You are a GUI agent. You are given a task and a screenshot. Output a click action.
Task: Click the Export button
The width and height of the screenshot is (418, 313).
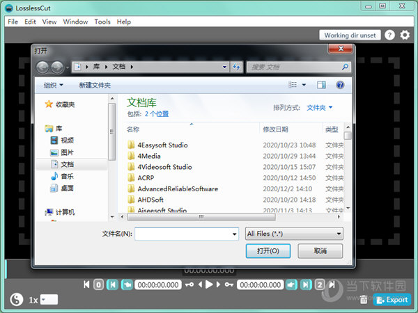click(392, 300)
